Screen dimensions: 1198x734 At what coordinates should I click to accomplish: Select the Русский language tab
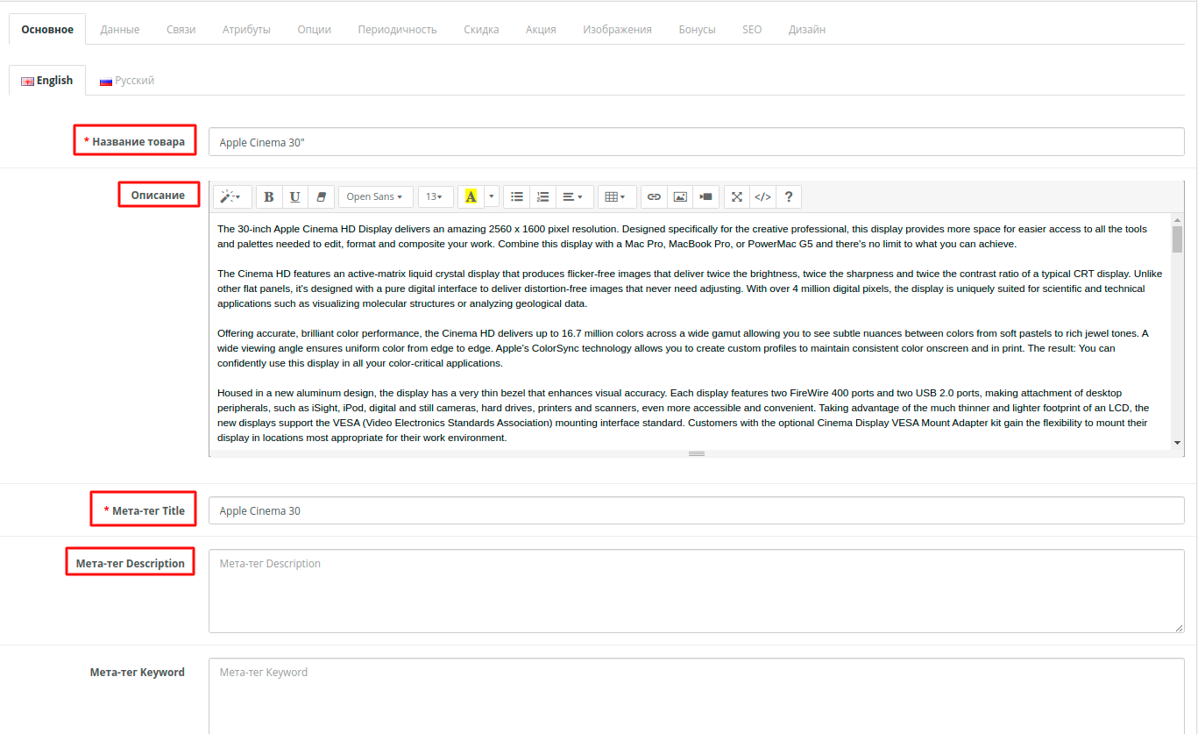click(x=127, y=81)
